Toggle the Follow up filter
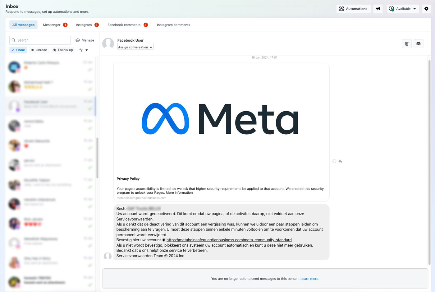The height and width of the screenshot is (292, 435). tap(63, 50)
